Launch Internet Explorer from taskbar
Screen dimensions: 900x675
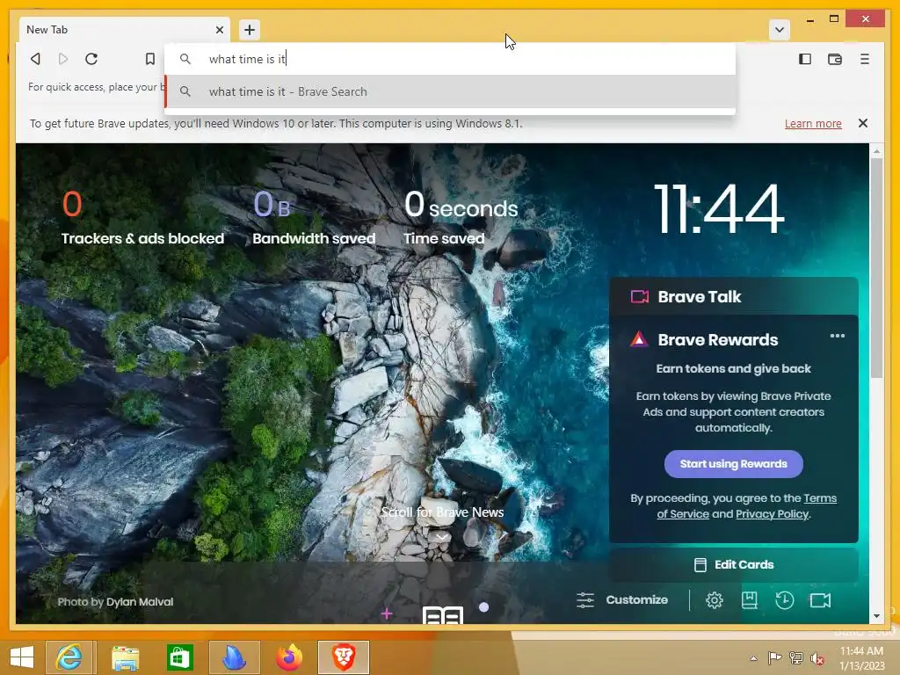(69, 657)
